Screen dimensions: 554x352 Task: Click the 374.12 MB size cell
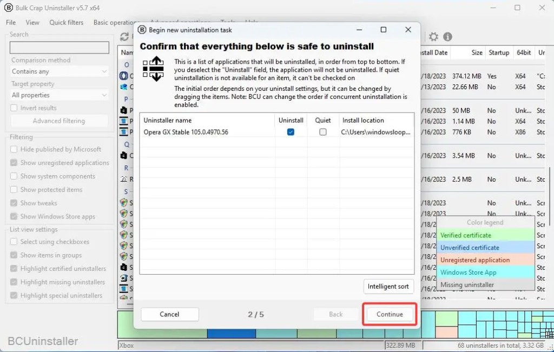point(467,76)
